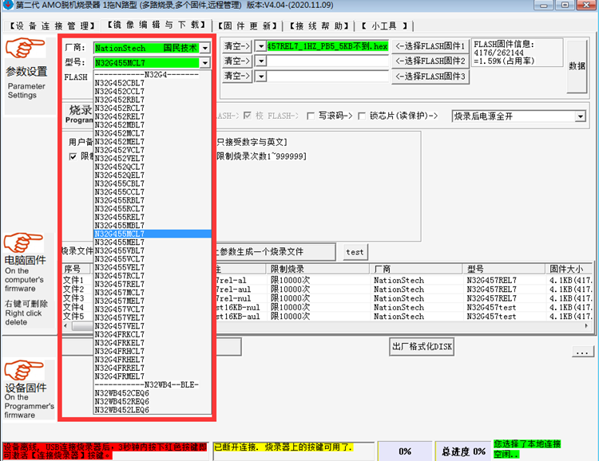The image size is (599, 461).
Task: Open the 设备连接管理 tab
Action: click(52, 26)
